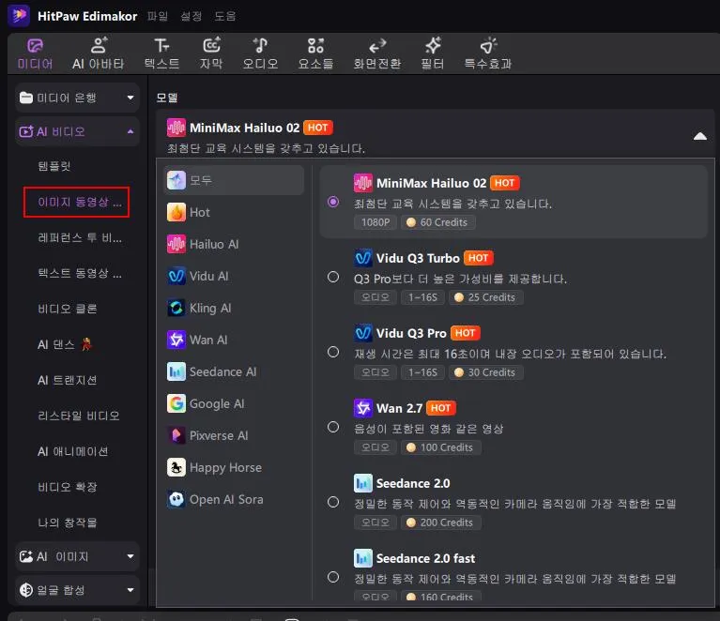This screenshot has width=720, height=621.
Task: Open the 도움 menu
Action: (225, 16)
